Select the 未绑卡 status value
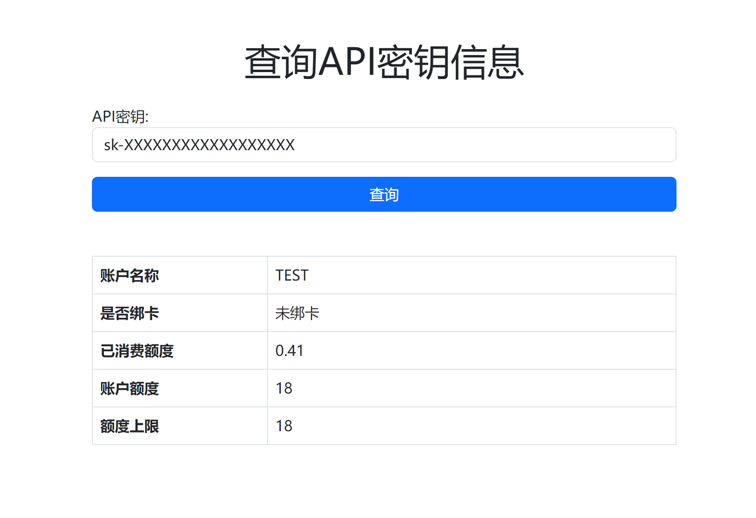The width and height of the screenshot is (756, 518). pos(297,313)
